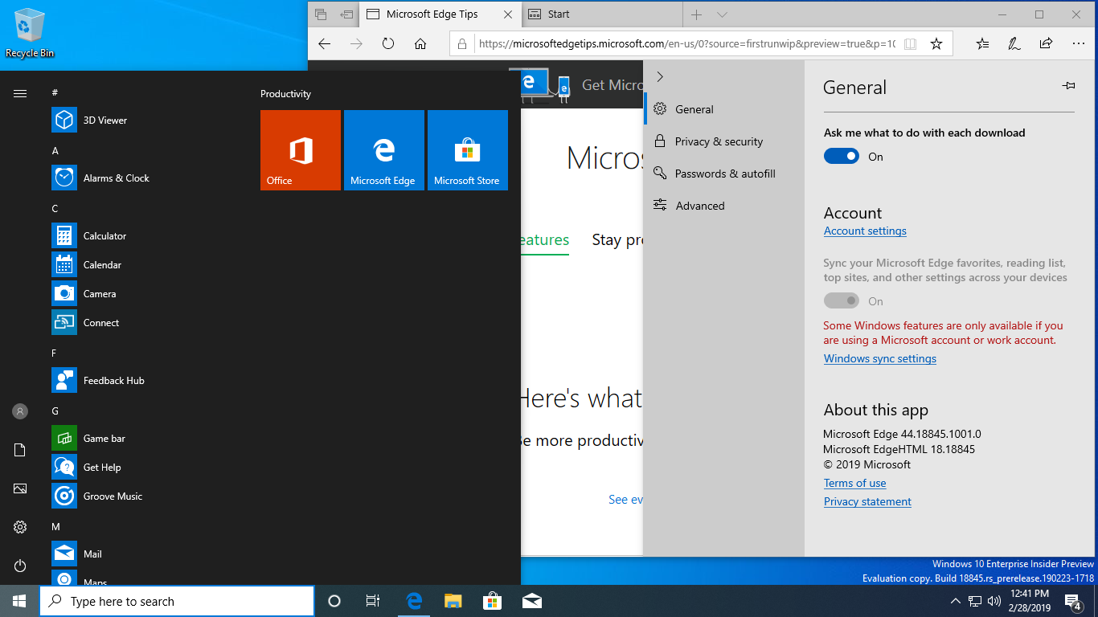The image size is (1098, 617).
Task: Open File Explorer from taskbar
Action: pos(453,601)
